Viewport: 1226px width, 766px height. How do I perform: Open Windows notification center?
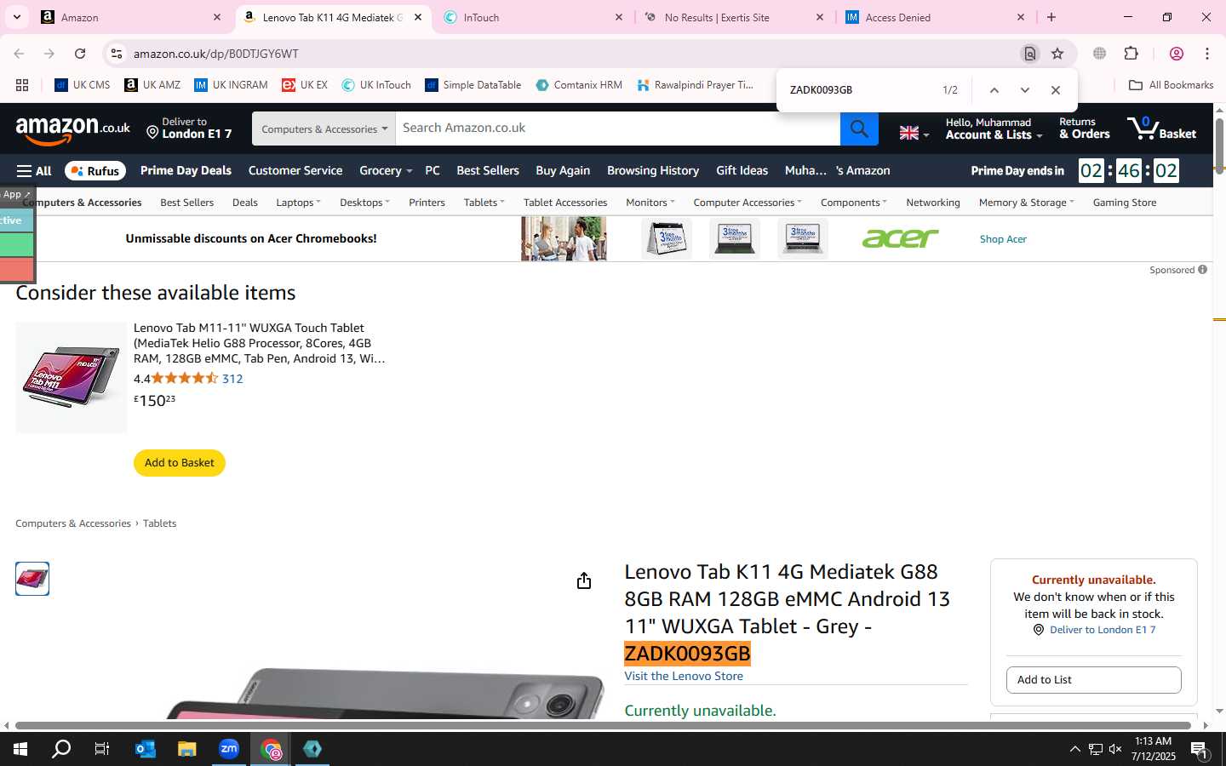[x=1200, y=749]
